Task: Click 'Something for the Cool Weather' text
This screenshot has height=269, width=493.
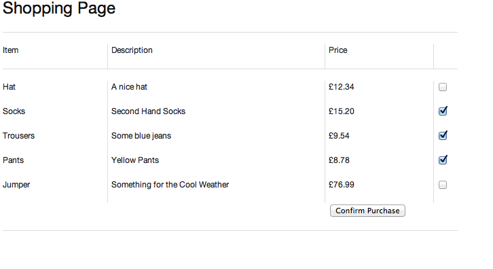Action: click(170, 185)
